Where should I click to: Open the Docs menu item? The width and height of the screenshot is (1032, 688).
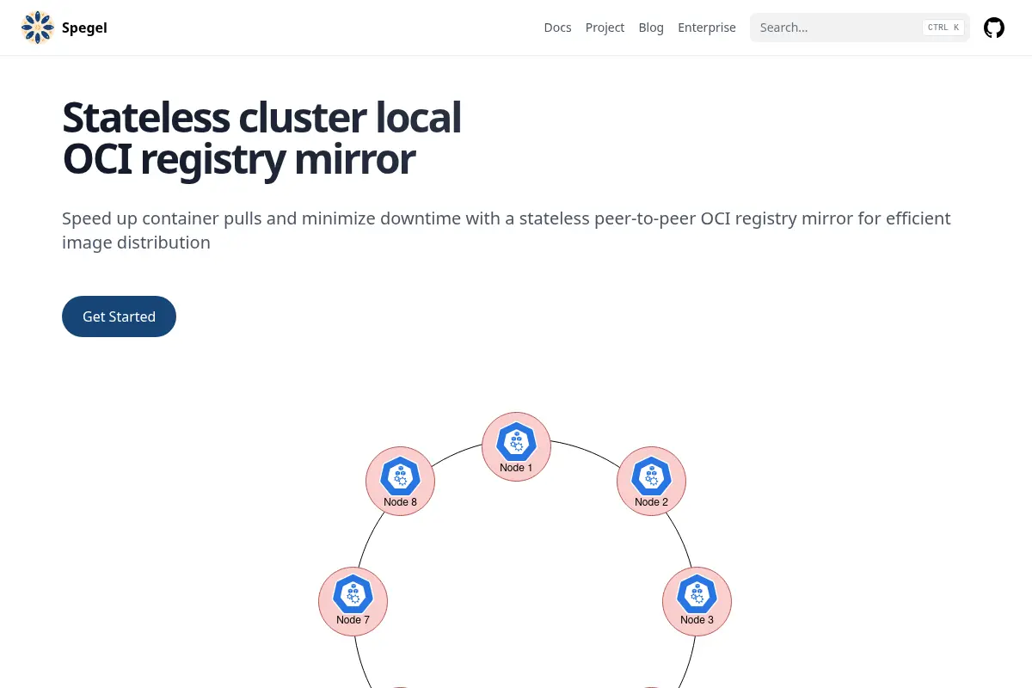557,28
